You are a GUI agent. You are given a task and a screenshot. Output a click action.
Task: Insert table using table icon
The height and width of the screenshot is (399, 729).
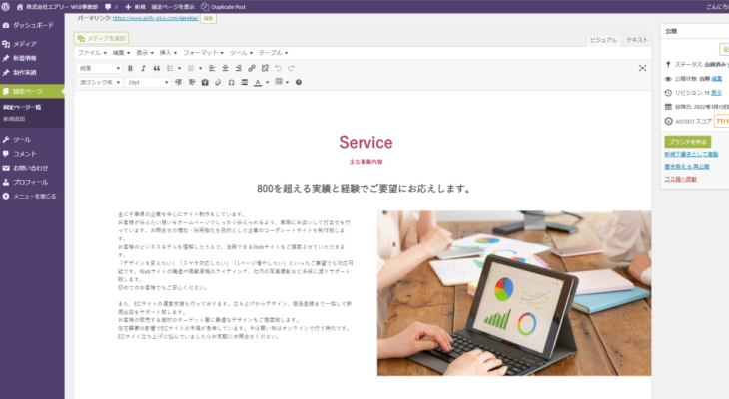click(x=279, y=82)
